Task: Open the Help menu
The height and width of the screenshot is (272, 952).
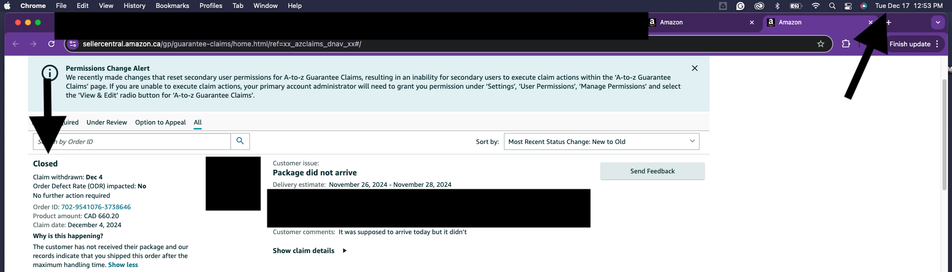Action: click(295, 5)
